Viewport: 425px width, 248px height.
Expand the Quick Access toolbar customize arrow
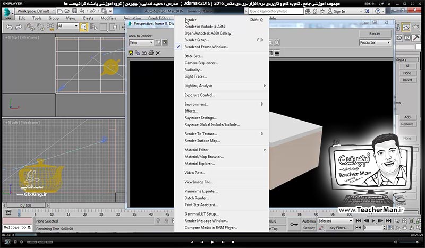110,11
